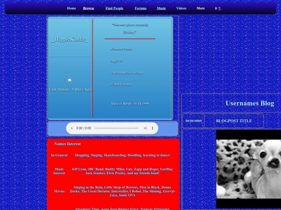Open the Videos nav item
Image resolution: width=281 pixels, height=210 pixels.
181,8
